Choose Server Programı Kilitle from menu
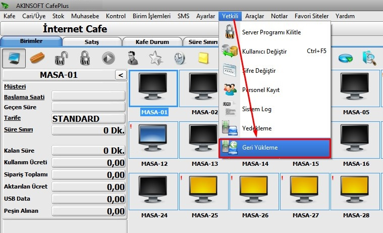383x233 pixels. click(275, 32)
